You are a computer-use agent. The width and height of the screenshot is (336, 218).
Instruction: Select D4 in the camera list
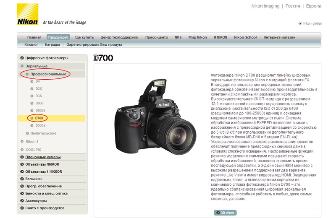[x=37, y=81]
